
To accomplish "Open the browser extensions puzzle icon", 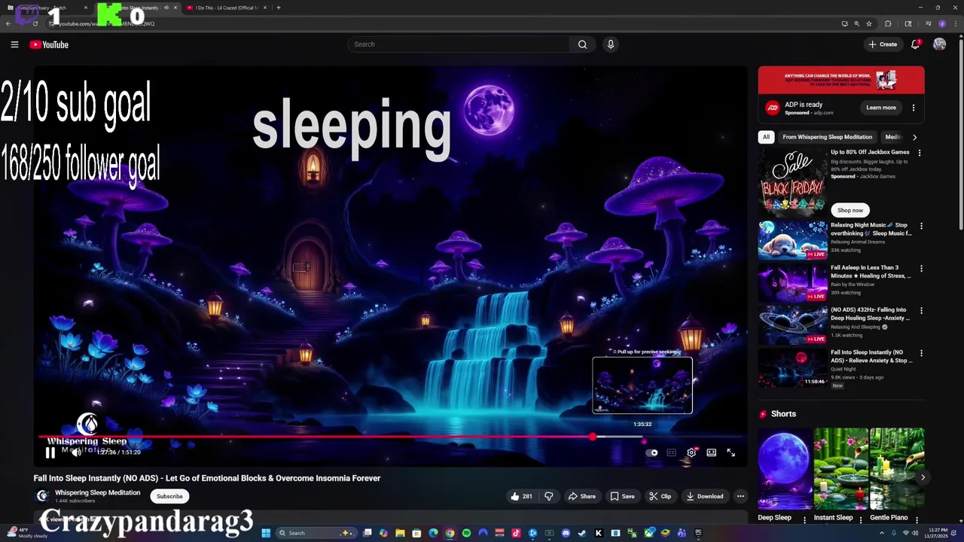I will 888,23.
